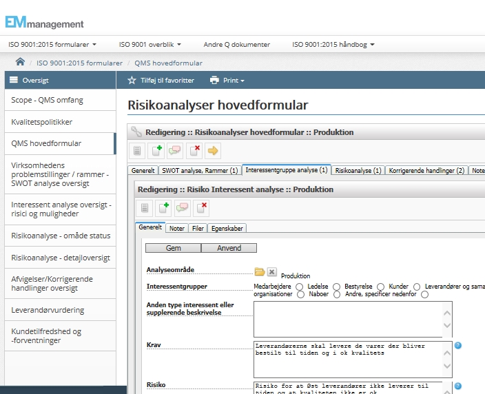Open Risikoanalyse - omåde status sidebar item
The image size is (485, 394).
click(x=61, y=236)
